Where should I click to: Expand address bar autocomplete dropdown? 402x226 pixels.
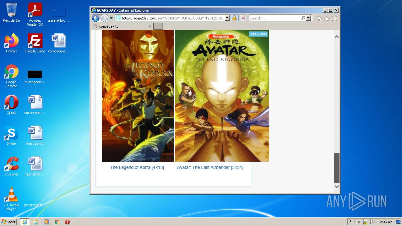pos(227,18)
